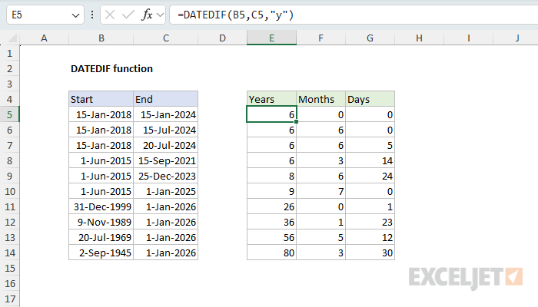Select row 16 header
This screenshot has width=538, height=307.
tap(9, 283)
